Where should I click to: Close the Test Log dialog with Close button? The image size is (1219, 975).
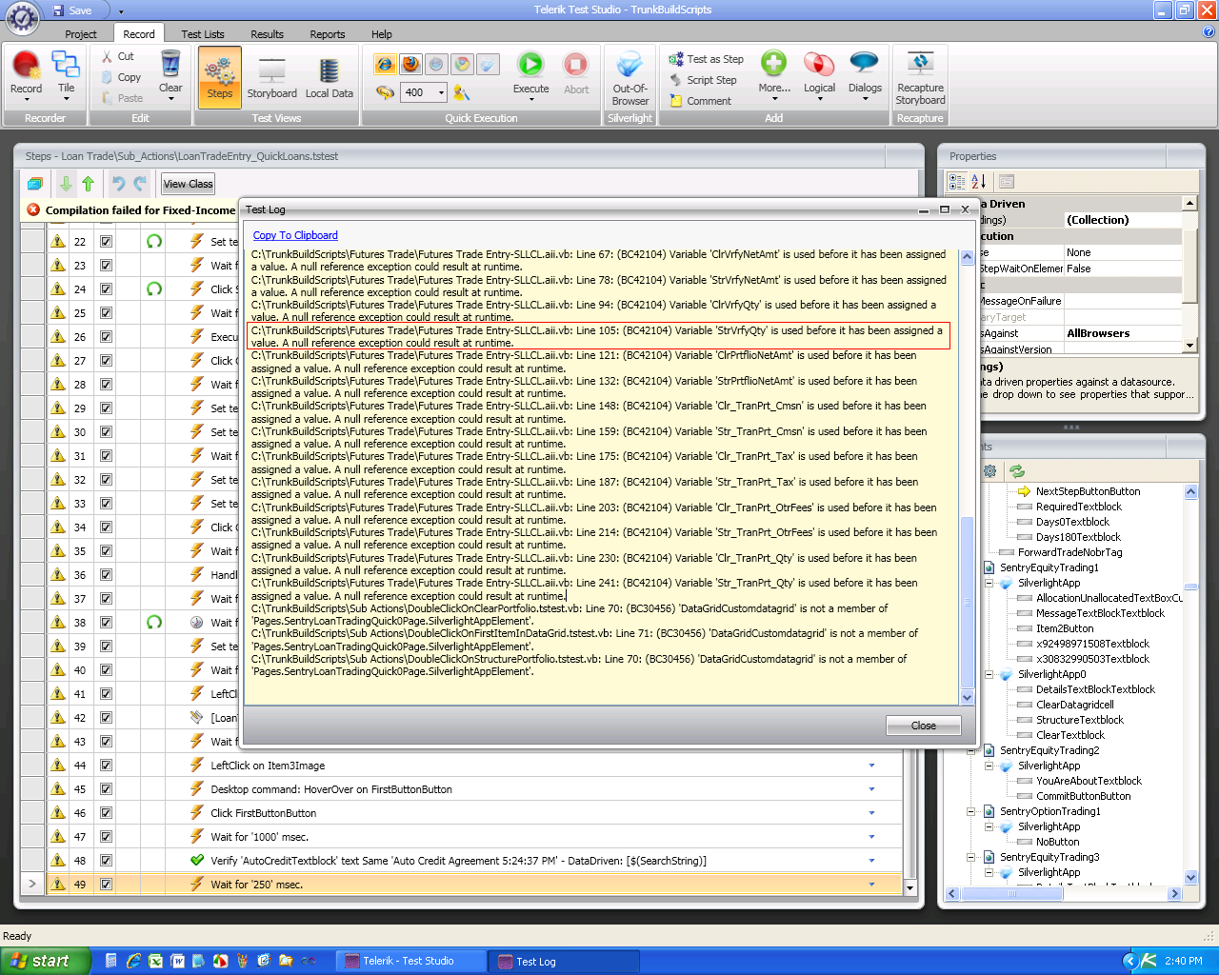pos(923,726)
